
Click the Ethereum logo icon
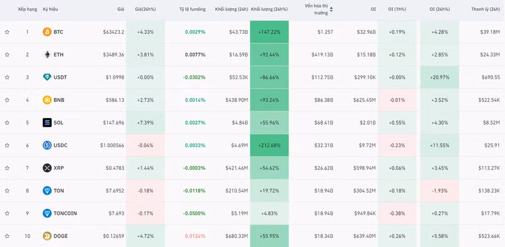[x=47, y=54]
